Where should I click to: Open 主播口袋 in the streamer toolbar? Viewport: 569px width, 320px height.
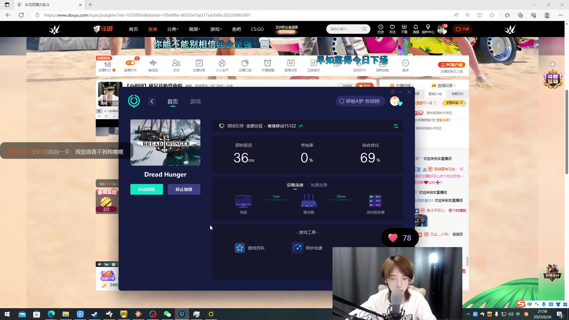[x=245, y=65]
